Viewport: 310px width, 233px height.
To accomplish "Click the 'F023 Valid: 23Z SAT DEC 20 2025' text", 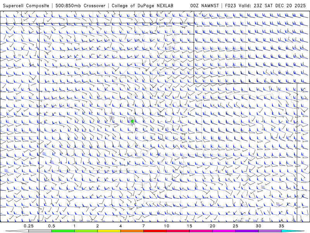I will pos(265,5).
